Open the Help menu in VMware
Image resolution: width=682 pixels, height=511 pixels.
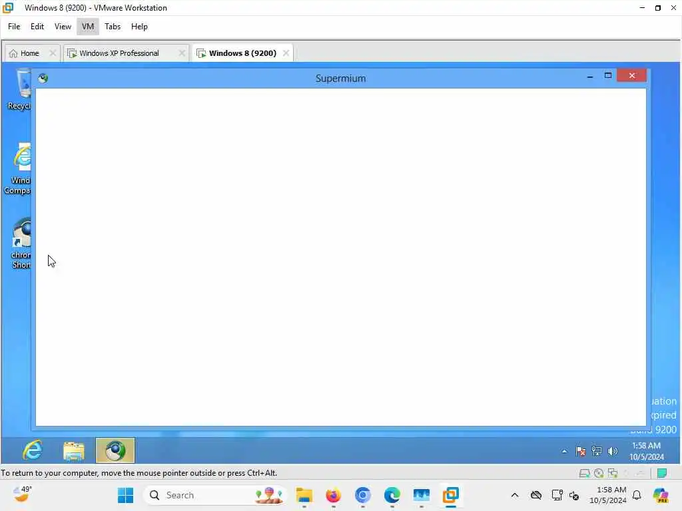point(139,27)
